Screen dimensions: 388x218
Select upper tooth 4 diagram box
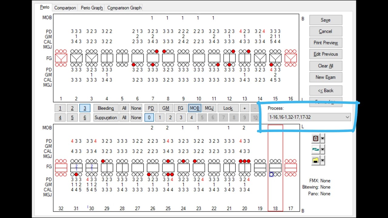pyautogui.click(x=107, y=58)
